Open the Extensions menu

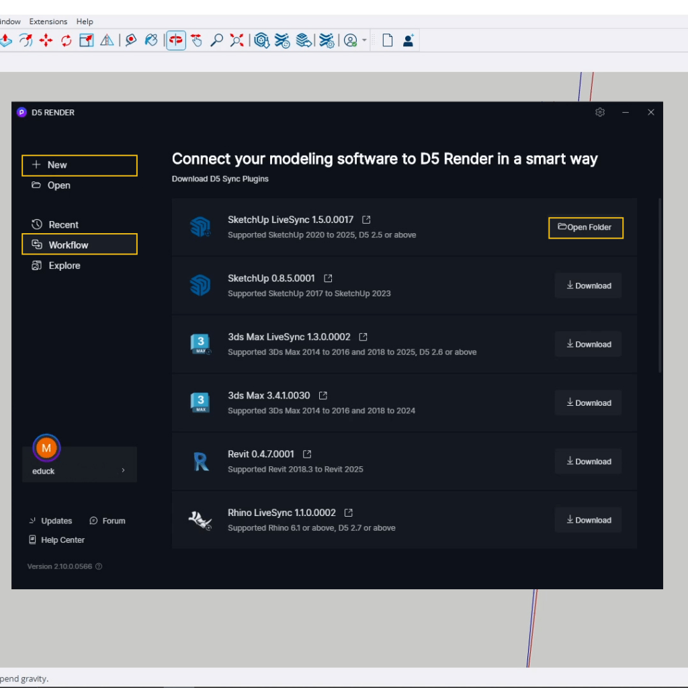pyautogui.click(x=48, y=21)
